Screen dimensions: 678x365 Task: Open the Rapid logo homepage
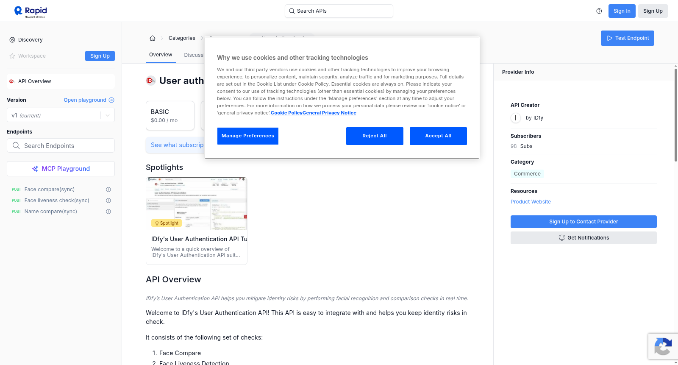click(x=31, y=11)
